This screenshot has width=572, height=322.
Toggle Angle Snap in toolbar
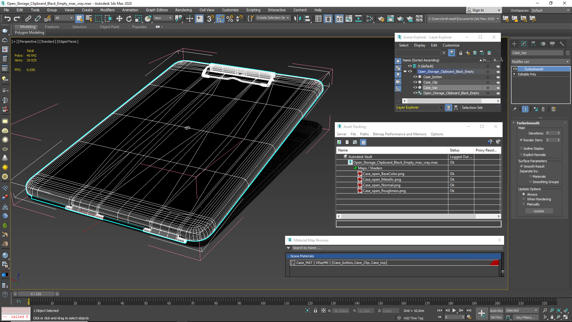click(220, 19)
